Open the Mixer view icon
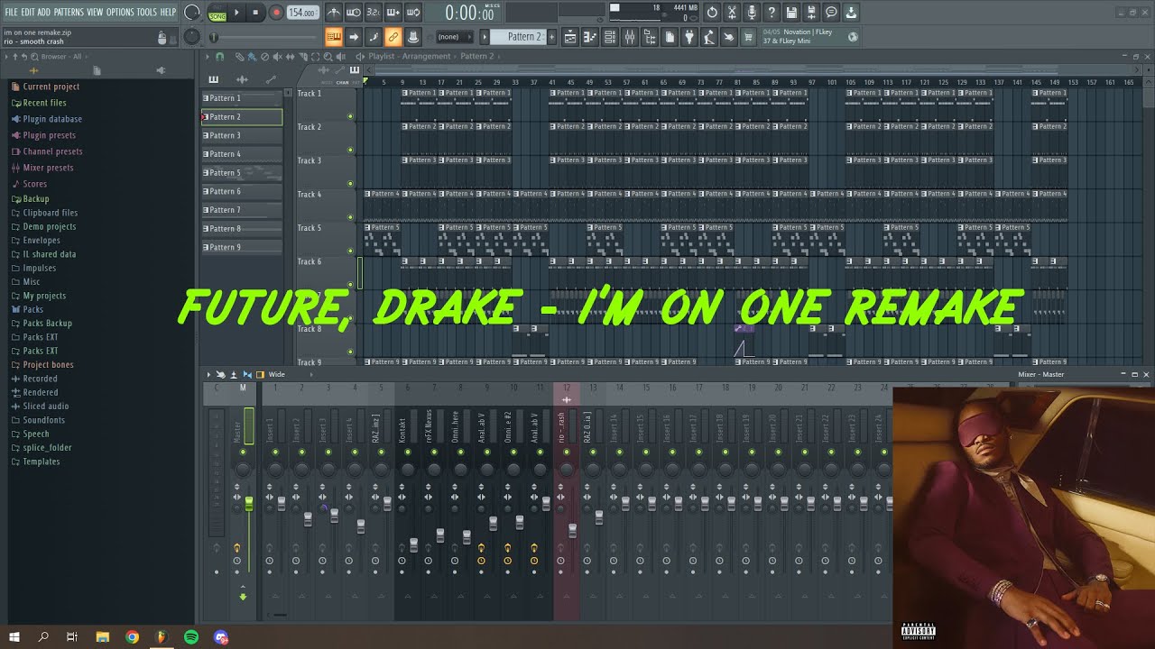1155x649 pixels. [x=630, y=37]
